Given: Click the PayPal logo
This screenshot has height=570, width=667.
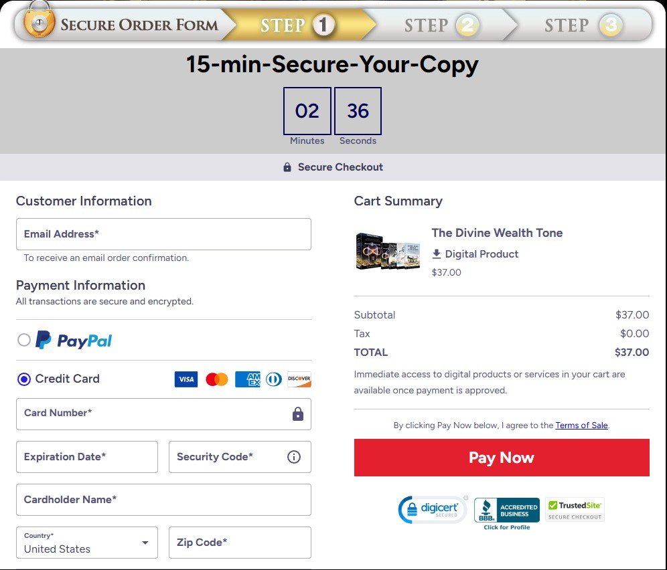Looking at the screenshot, I should point(75,340).
